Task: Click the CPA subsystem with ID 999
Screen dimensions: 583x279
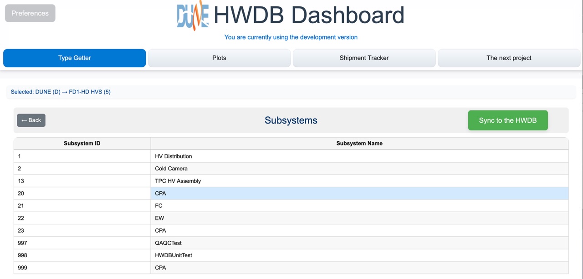Action: coord(161,268)
